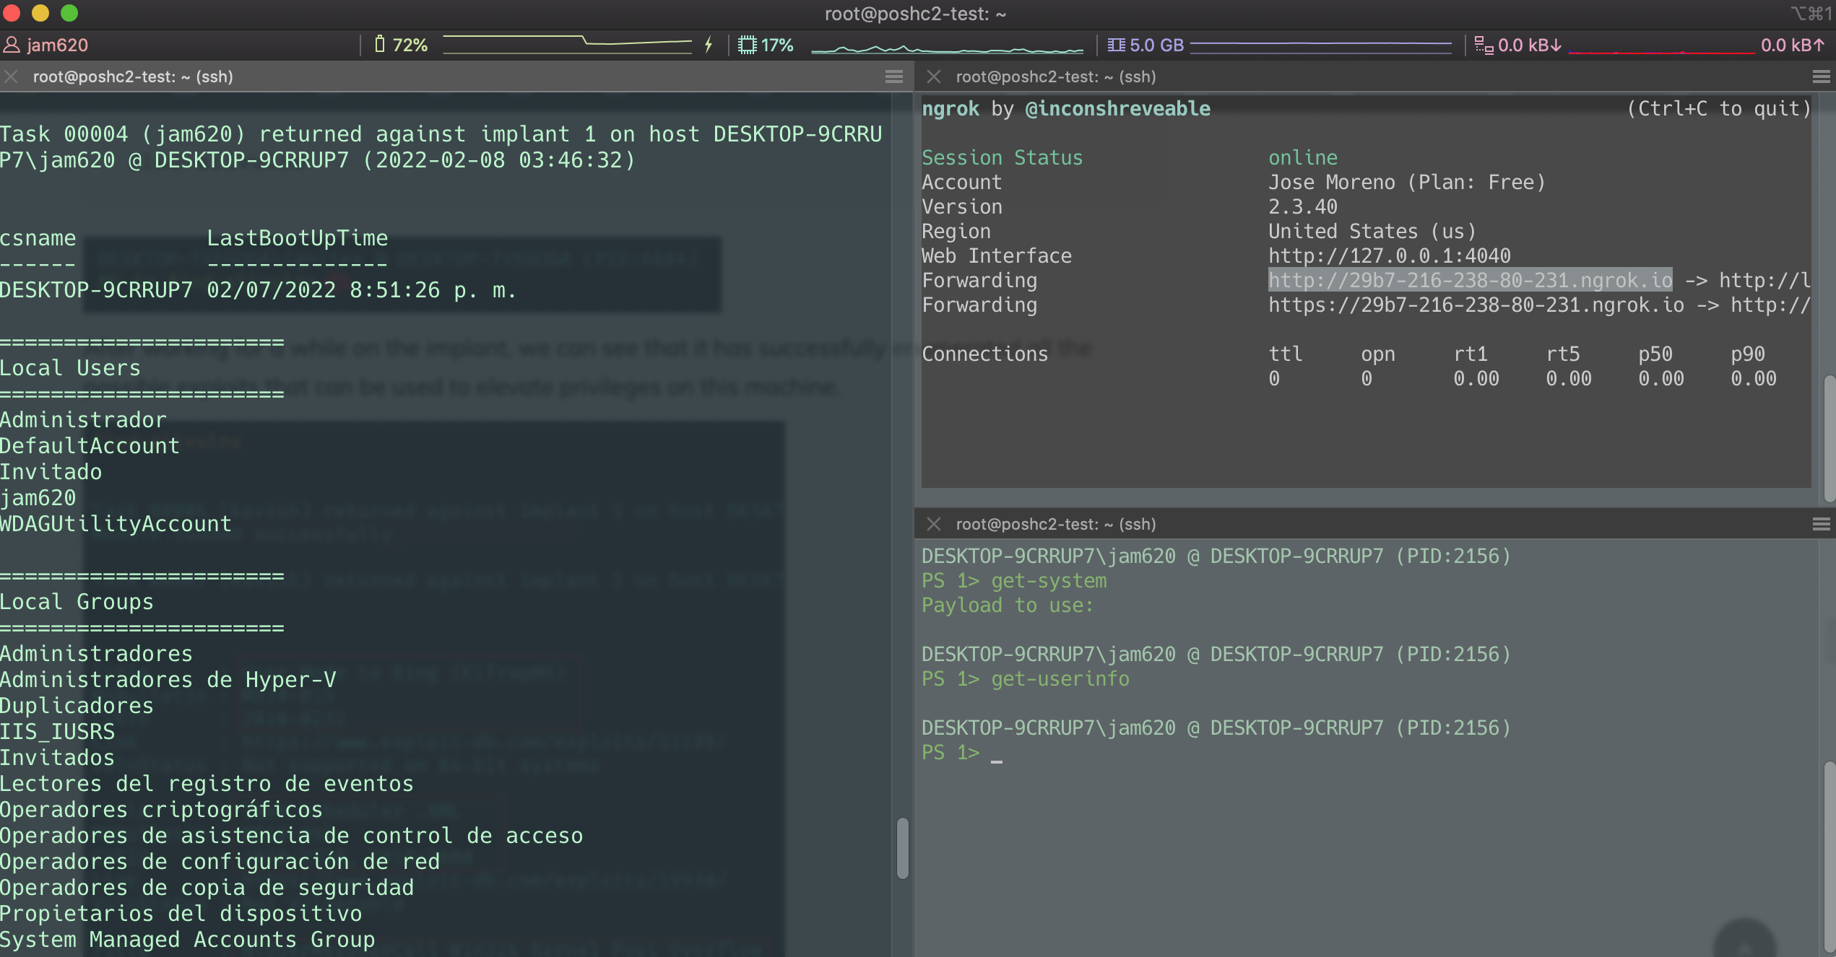Click boot time '02/07/2022 8:51:26 p. m.'
The width and height of the screenshot is (1836, 957).
(x=362, y=290)
